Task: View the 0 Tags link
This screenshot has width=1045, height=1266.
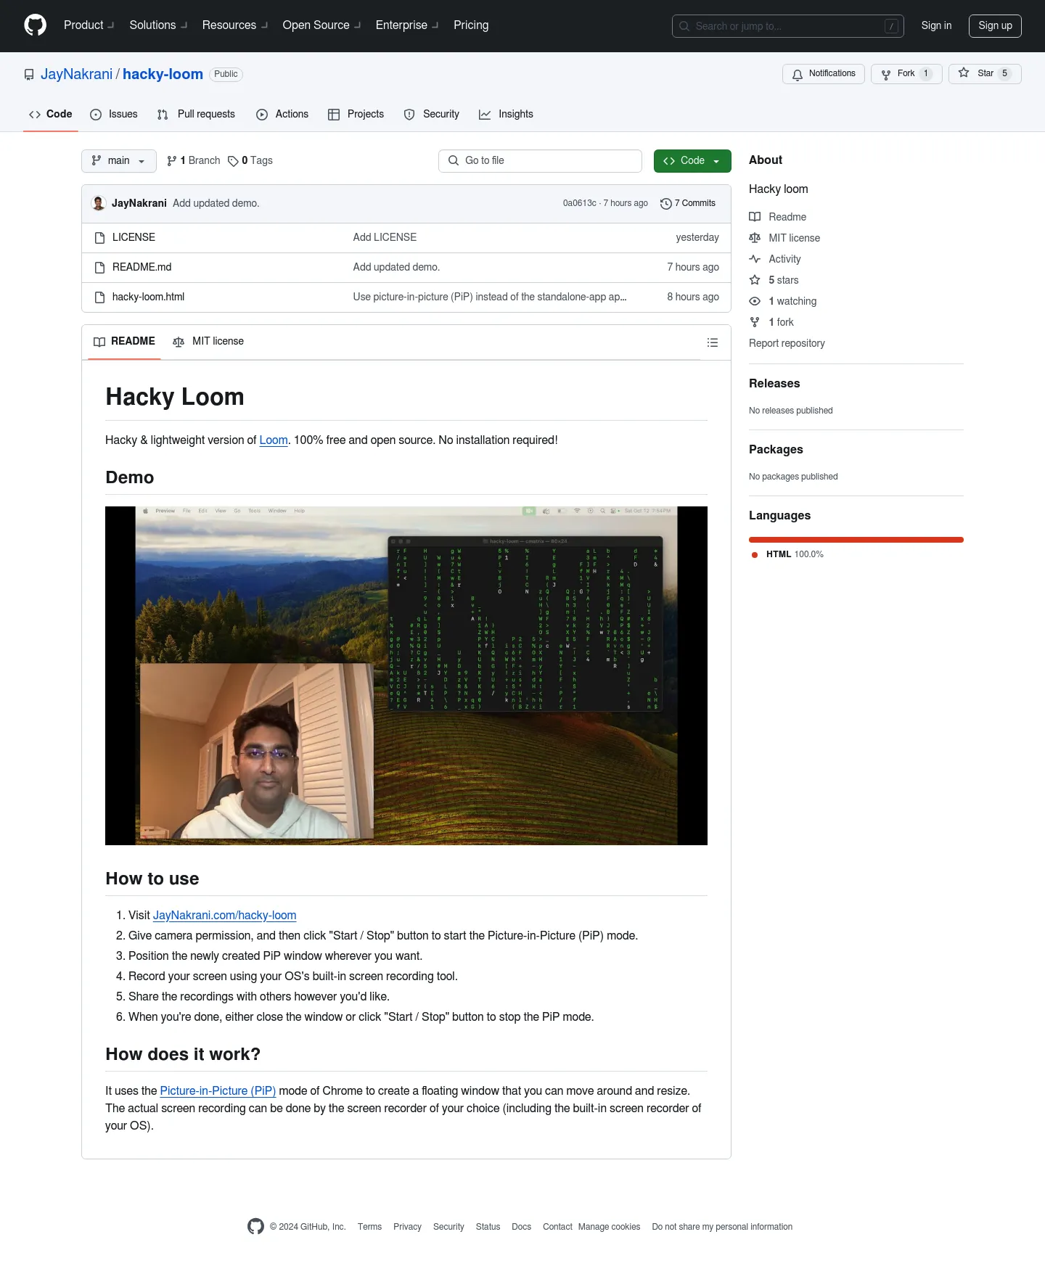Action: 250,161
